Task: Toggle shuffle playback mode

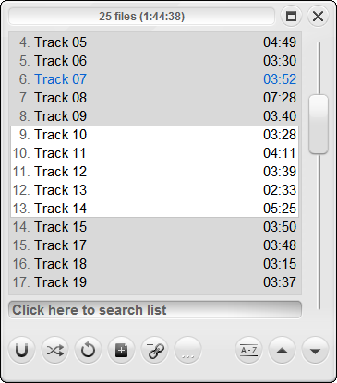Action: pos(54,350)
